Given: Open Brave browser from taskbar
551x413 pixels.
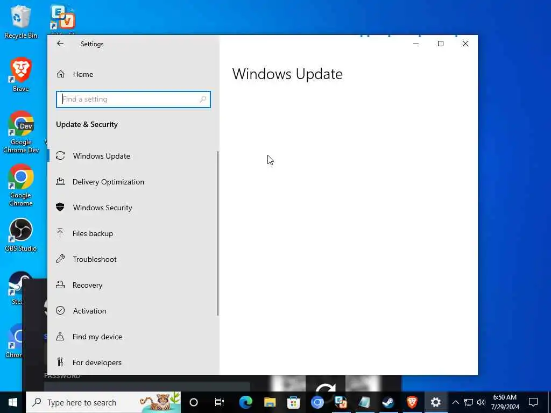Looking at the screenshot, I should (x=412, y=402).
